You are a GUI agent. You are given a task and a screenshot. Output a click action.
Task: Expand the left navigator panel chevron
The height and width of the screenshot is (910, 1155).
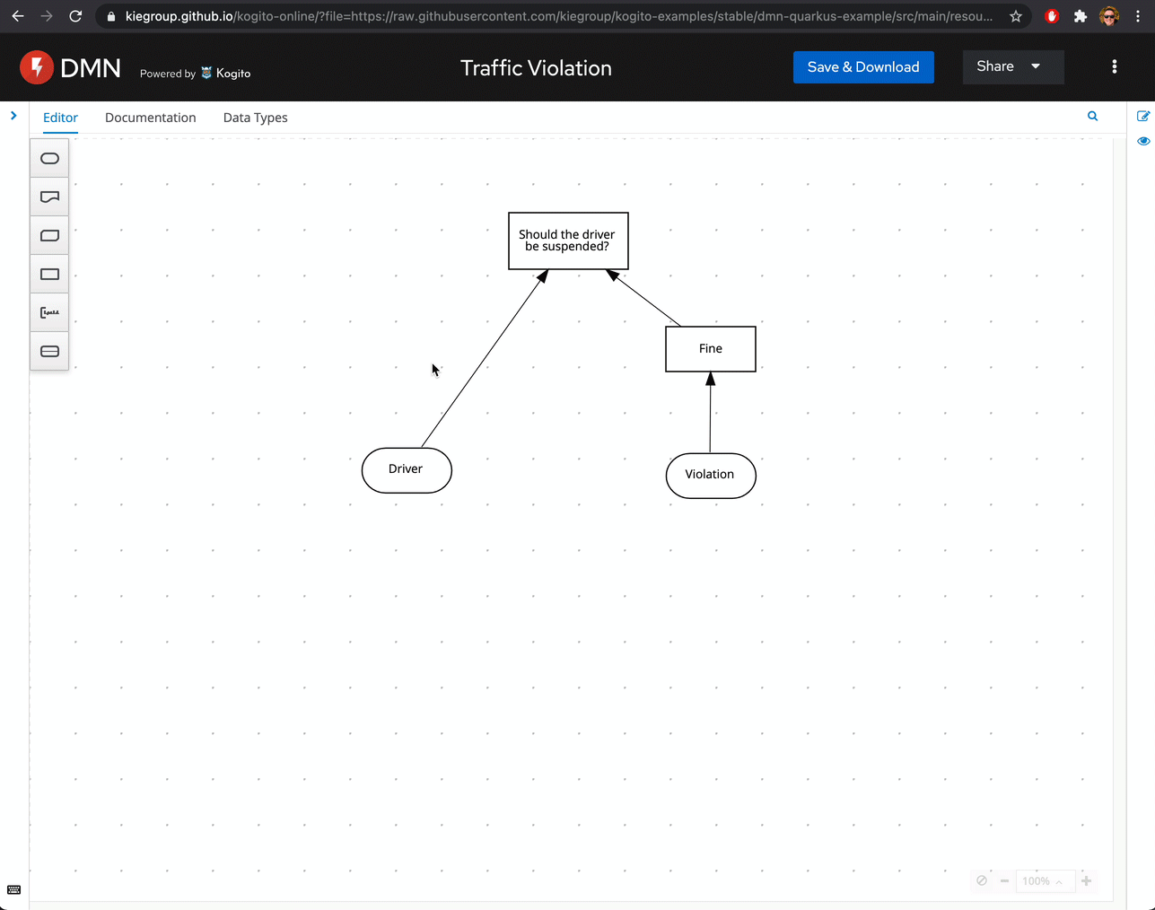tap(13, 116)
